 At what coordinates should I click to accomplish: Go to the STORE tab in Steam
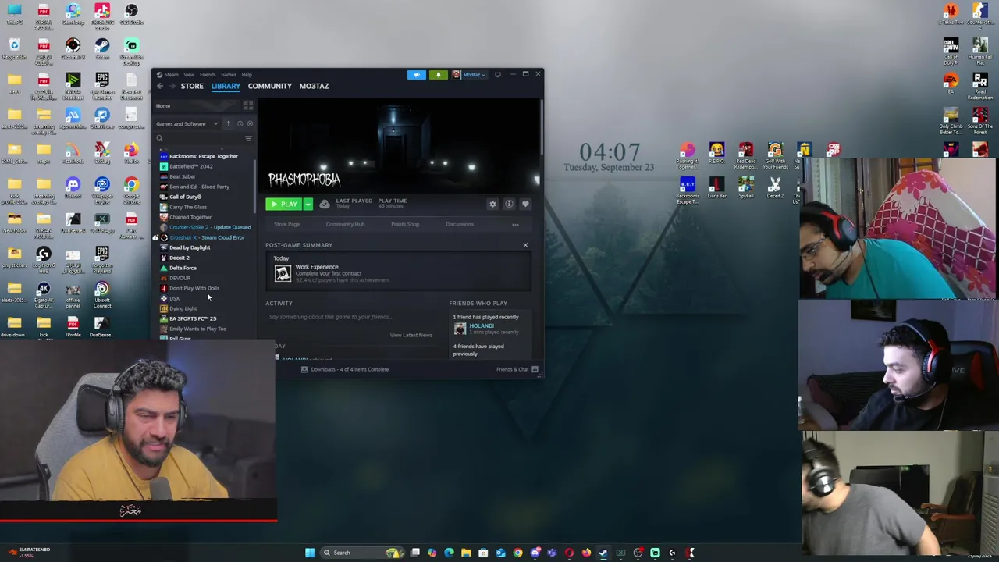pyautogui.click(x=192, y=86)
